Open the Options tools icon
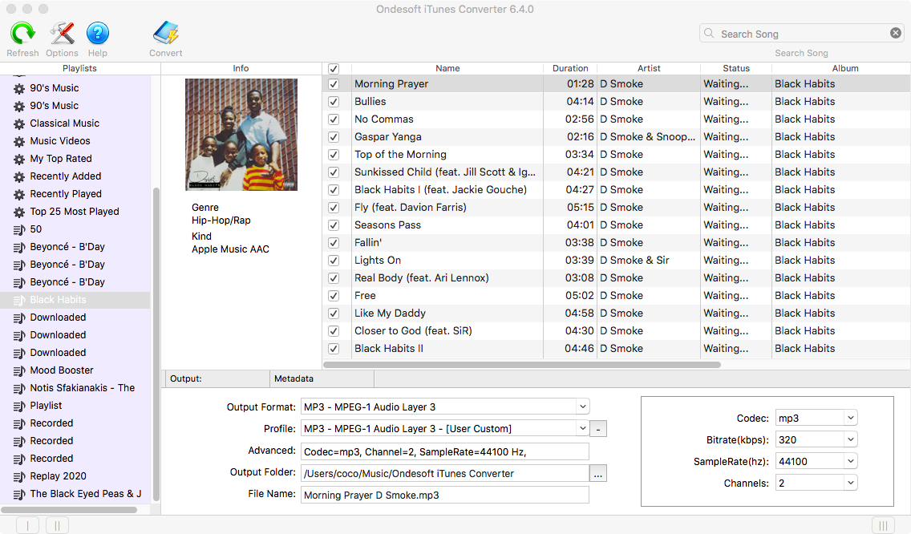 [62, 33]
